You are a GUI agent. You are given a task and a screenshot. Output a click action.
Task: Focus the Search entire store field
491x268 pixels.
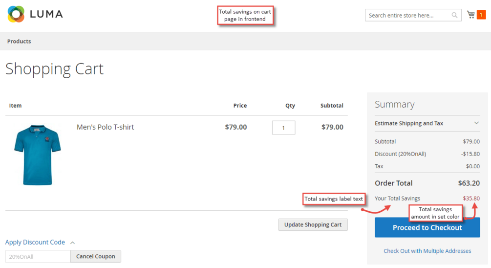point(407,15)
